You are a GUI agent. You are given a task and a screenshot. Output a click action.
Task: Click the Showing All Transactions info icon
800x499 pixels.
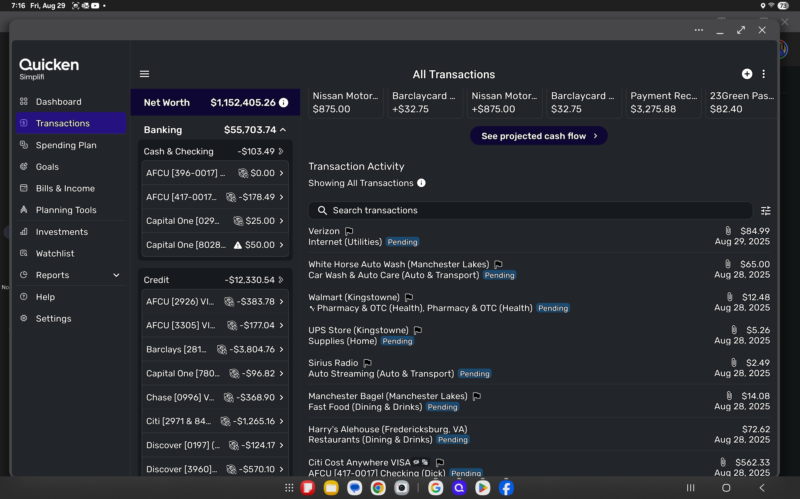(x=421, y=183)
